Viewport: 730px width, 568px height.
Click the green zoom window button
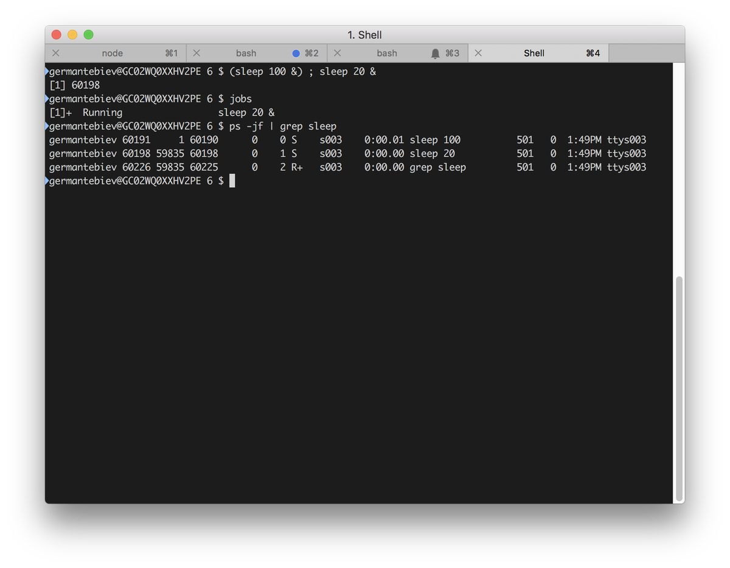tap(88, 35)
